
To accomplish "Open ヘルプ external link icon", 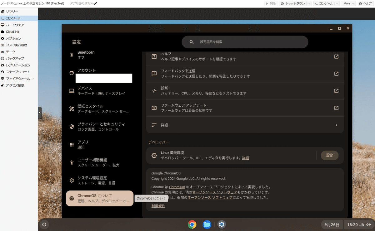I will pos(336,56).
